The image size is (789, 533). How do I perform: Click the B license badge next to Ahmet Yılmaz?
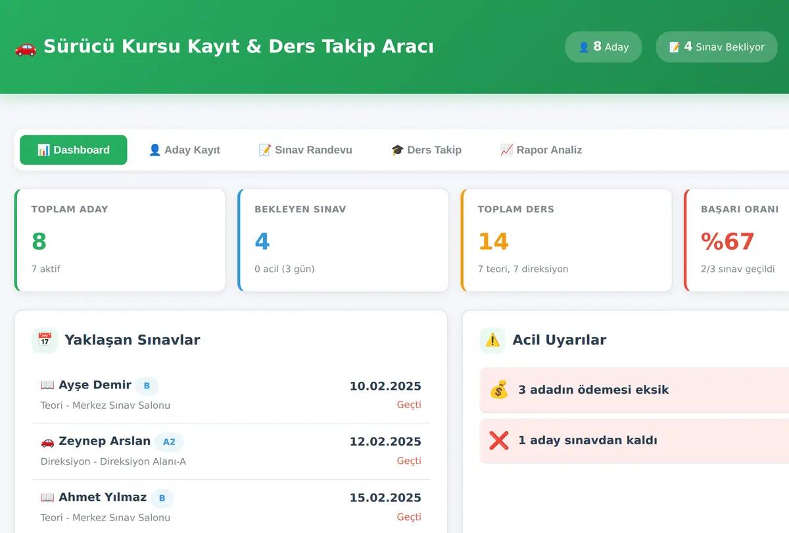coord(162,498)
